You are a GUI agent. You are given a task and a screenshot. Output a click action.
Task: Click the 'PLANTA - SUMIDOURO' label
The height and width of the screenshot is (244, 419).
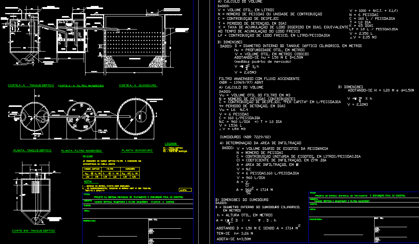tap(137, 150)
